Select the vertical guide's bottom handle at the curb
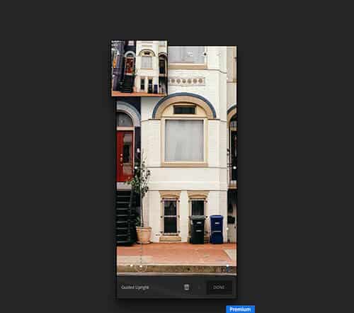This screenshot has width=354, height=313. point(141,266)
